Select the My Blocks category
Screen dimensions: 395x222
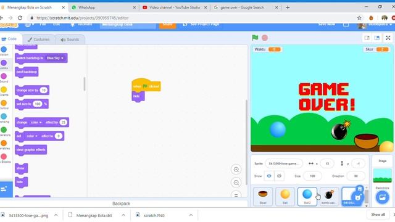pyautogui.click(x=4, y=158)
